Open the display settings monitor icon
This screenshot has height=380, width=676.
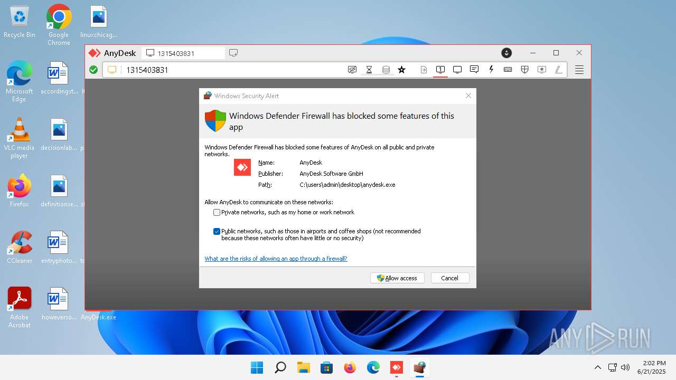click(x=457, y=70)
